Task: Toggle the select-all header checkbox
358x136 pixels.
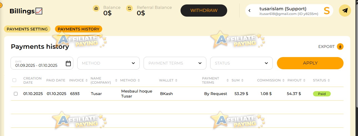Action: [14, 80]
